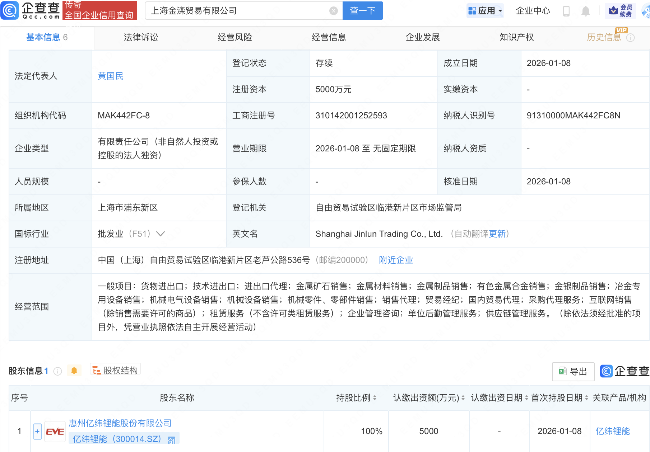Click the 导出 export button
The width and height of the screenshot is (650, 452).
point(573,372)
